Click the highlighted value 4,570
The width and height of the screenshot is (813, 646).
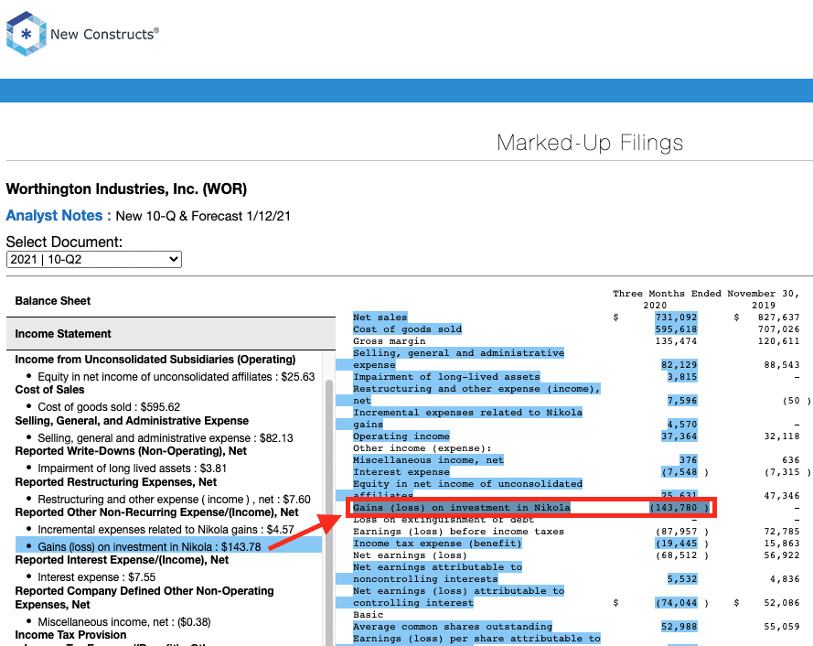pyautogui.click(x=682, y=425)
